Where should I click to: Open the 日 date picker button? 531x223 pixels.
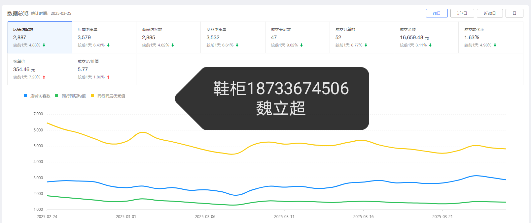pyautogui.click(x=514, y=13)
